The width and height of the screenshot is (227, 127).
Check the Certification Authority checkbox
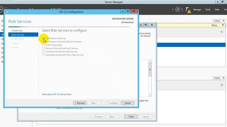coord(43,38)
